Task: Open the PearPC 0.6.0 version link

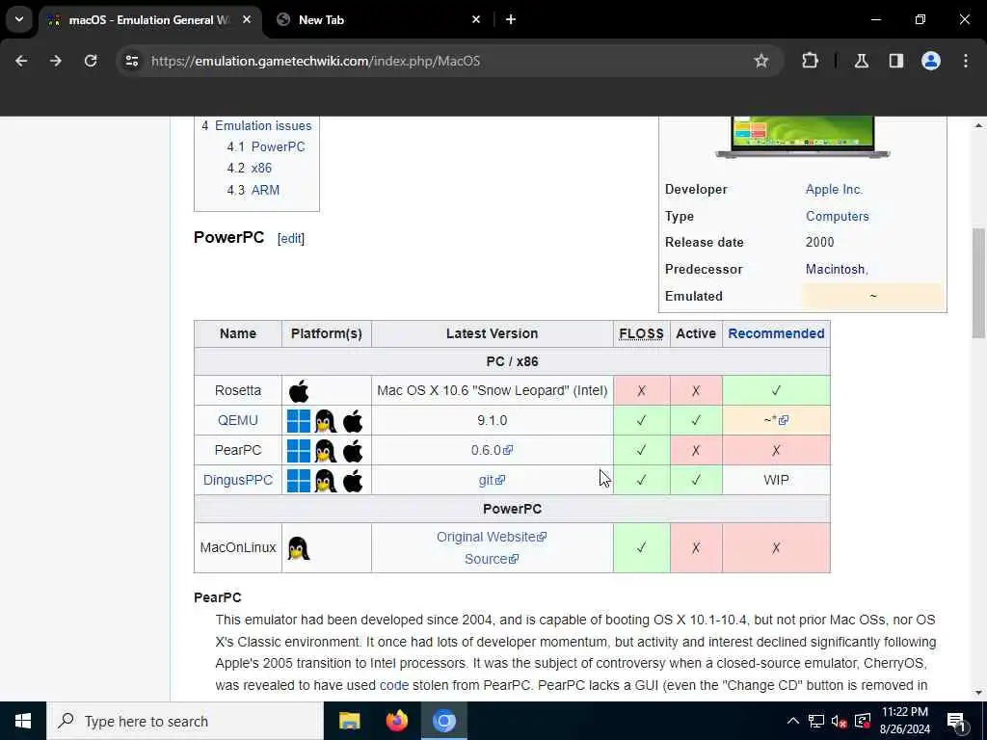Action: (492, 450)
